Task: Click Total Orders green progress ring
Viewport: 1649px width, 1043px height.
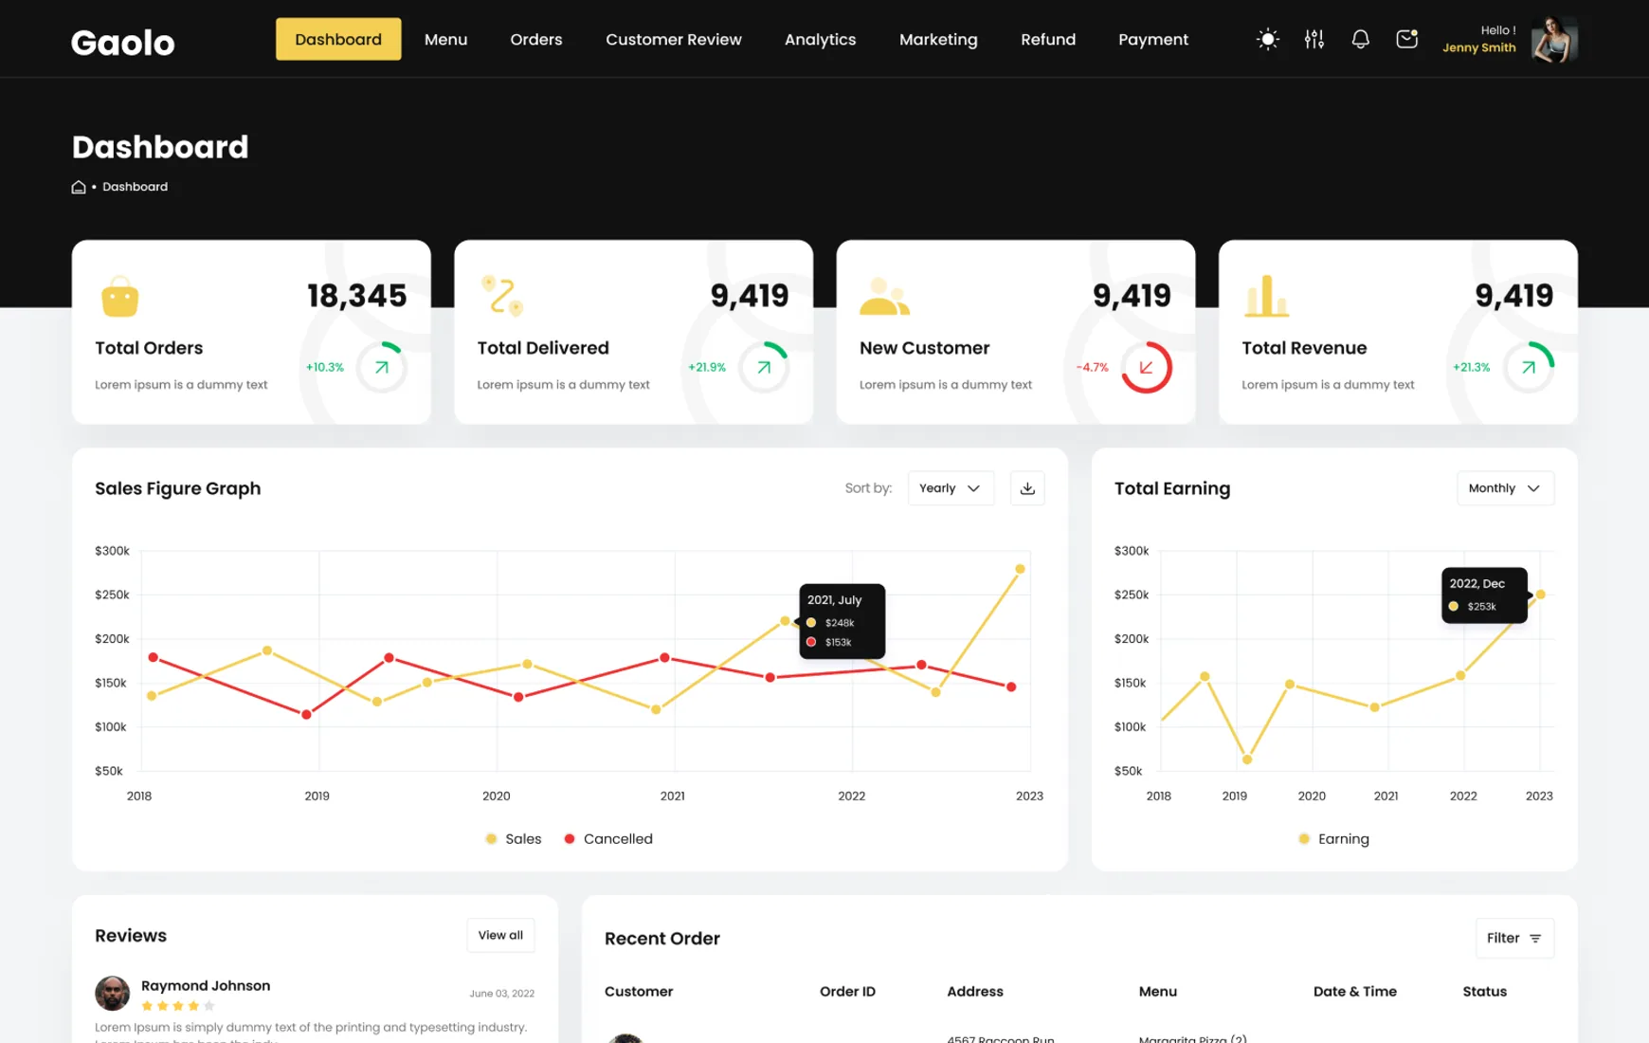Action: 382,367
